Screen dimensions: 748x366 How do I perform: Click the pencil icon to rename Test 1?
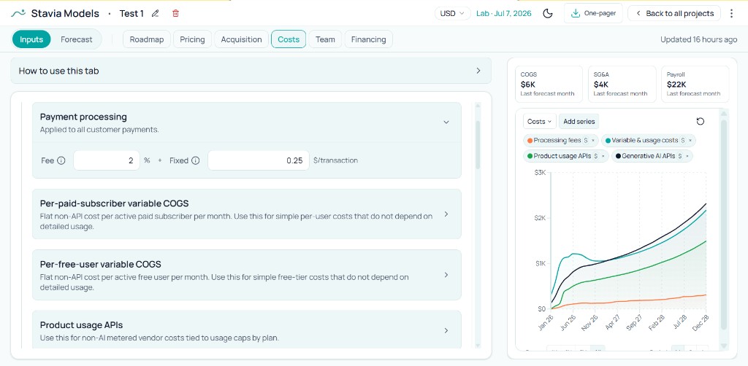(x=155, y=13)
